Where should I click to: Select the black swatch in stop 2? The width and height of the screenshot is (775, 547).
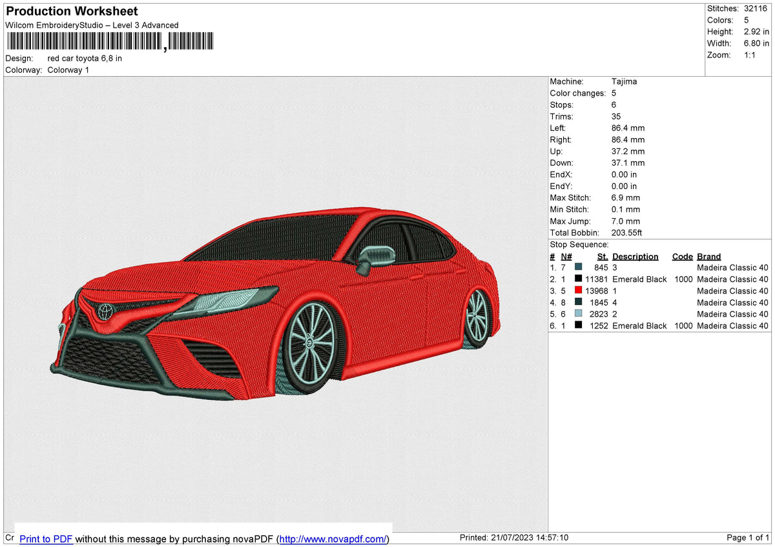[579, 279]
